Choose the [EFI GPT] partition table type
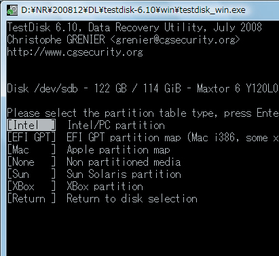Viewport: 279px width, 256px height. (x=31, y=137)
